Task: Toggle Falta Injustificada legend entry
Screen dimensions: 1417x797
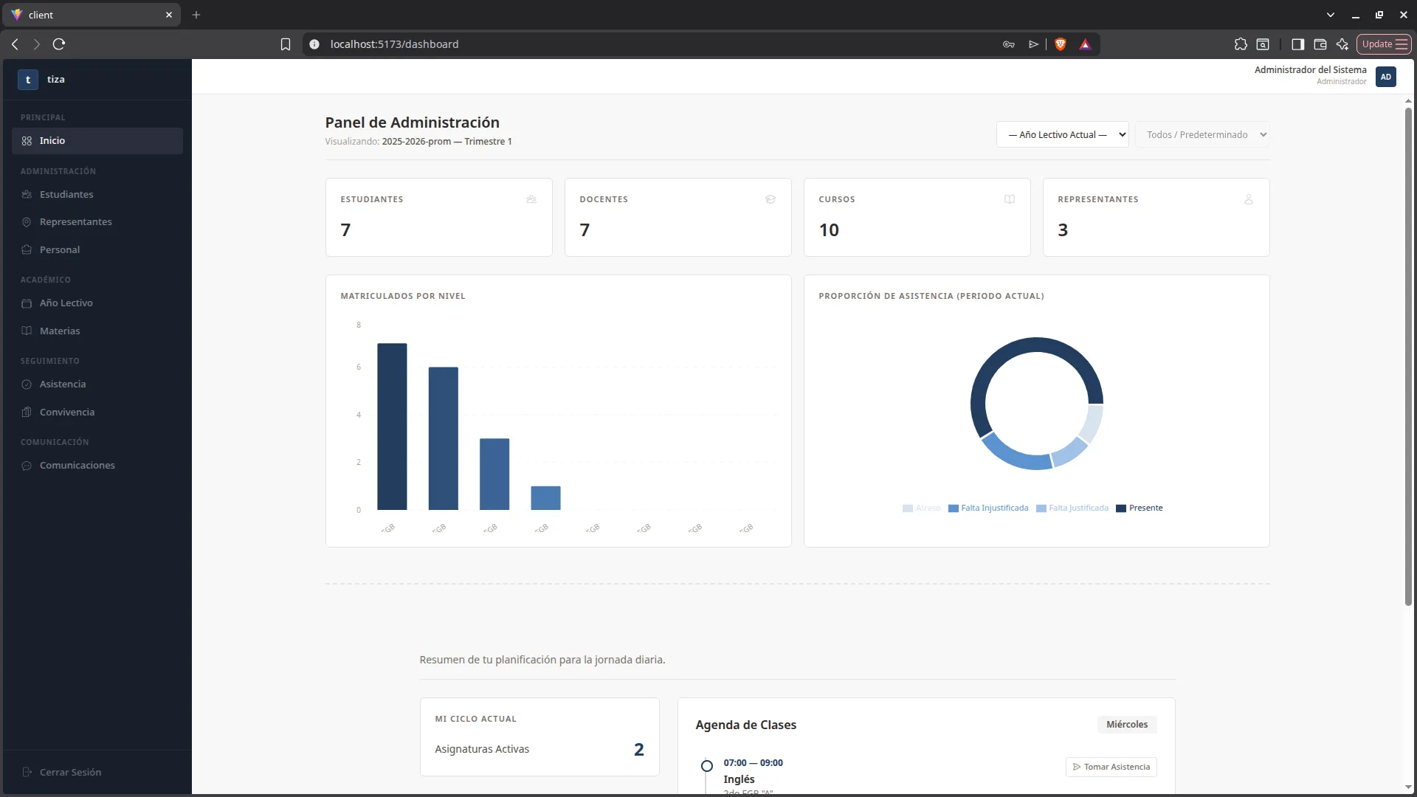Action: click(x=988, y=508)
